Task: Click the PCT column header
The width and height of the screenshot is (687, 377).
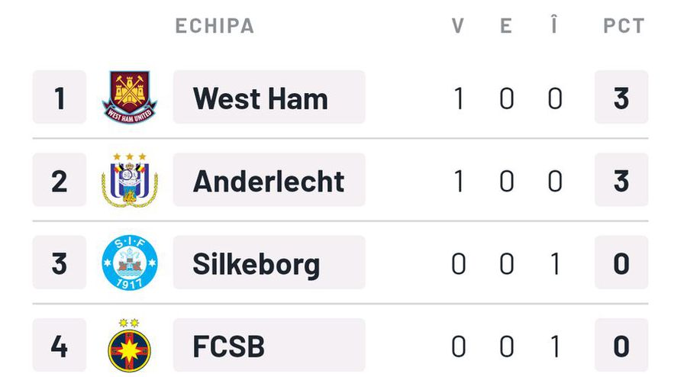Action: click(624, 26)
